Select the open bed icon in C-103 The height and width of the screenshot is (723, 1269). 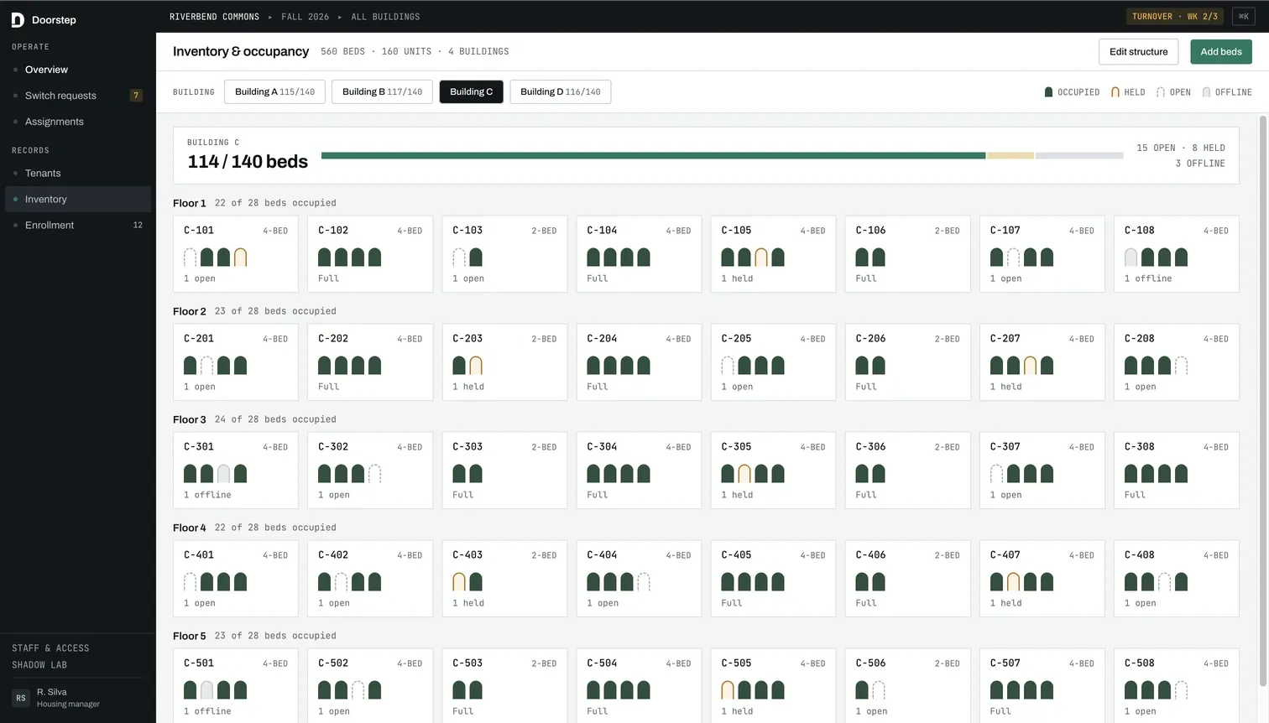click(x=459, y=257)
